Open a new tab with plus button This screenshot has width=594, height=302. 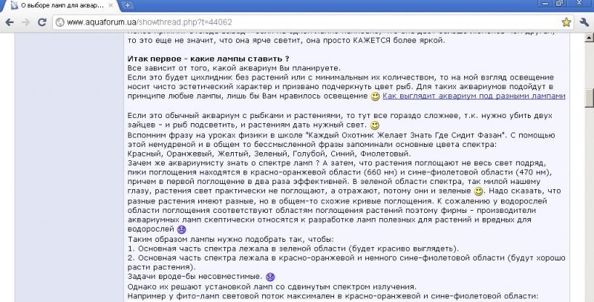coord(128,5)
